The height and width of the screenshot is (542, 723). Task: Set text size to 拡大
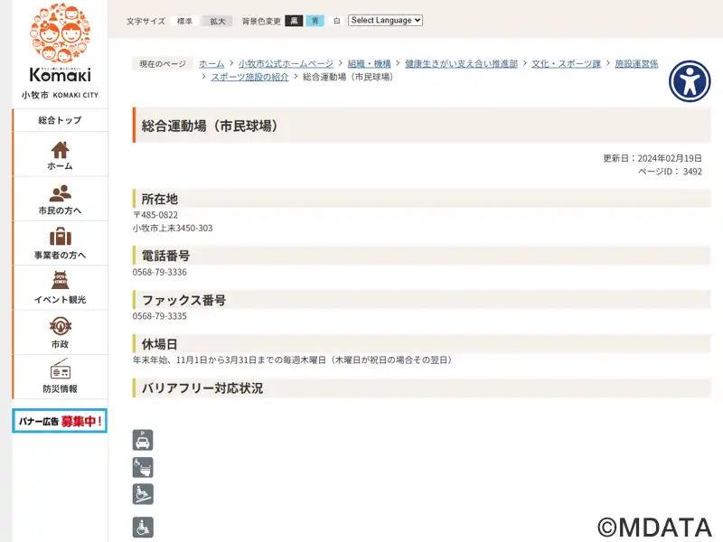tap(218, 21)
